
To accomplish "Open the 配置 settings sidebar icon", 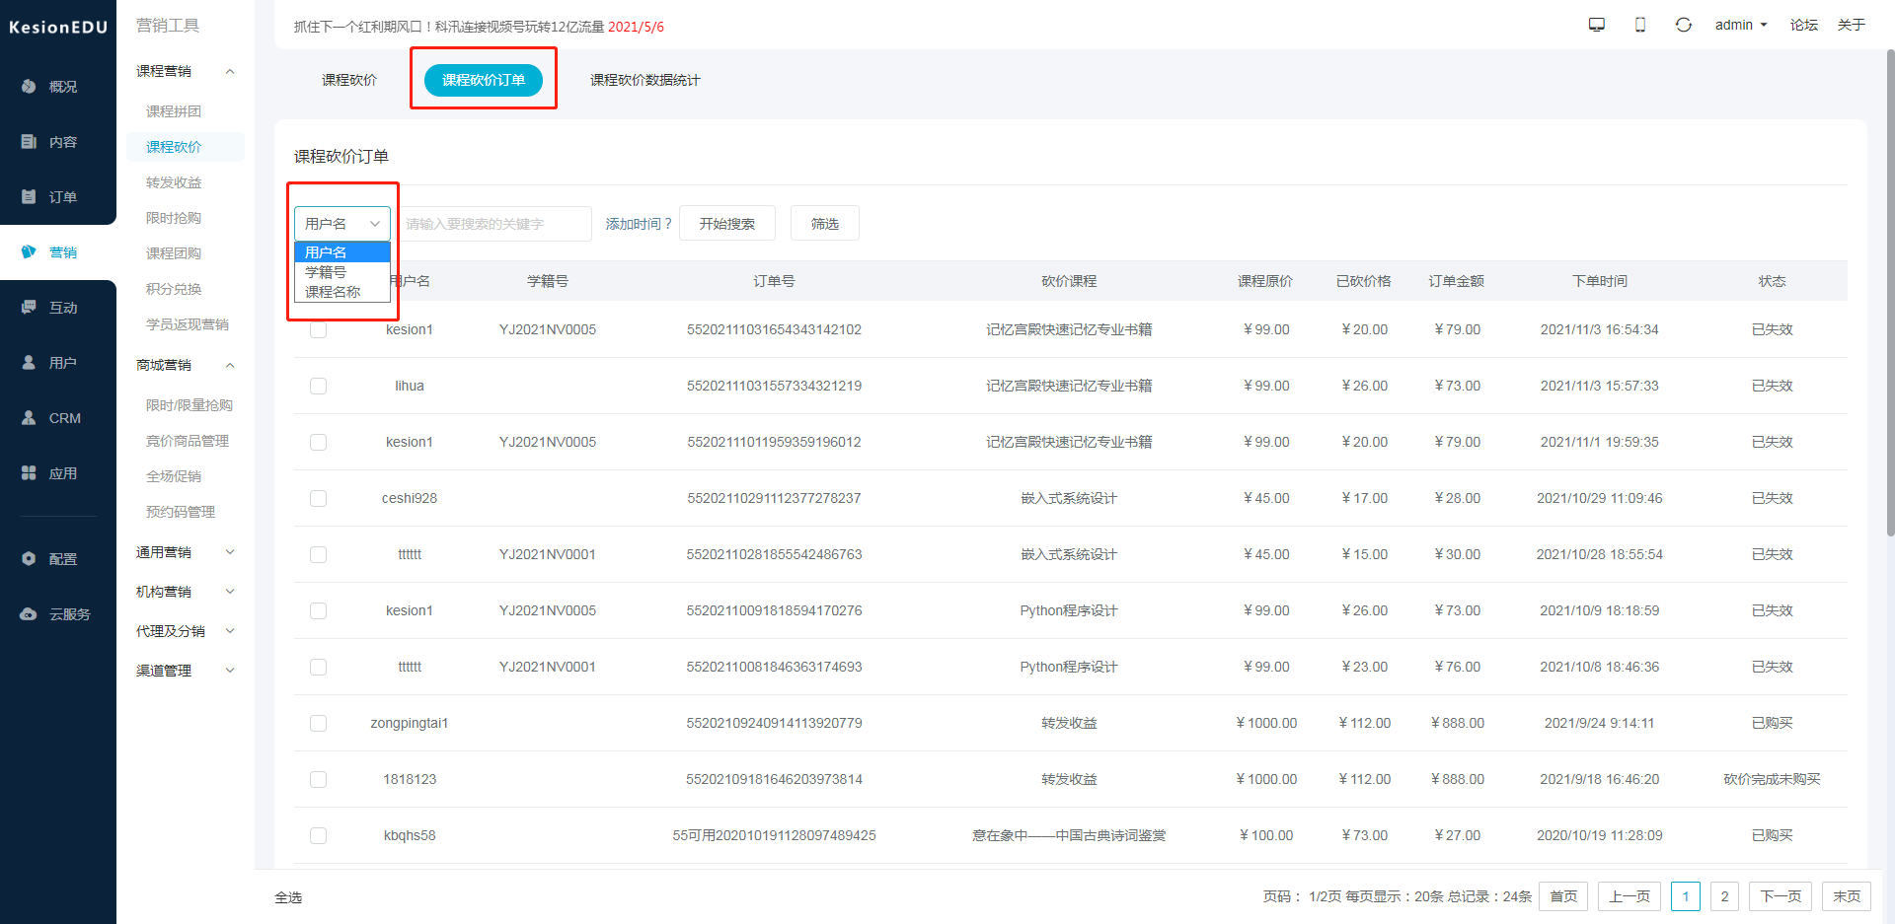I will [x=30, y=559].
